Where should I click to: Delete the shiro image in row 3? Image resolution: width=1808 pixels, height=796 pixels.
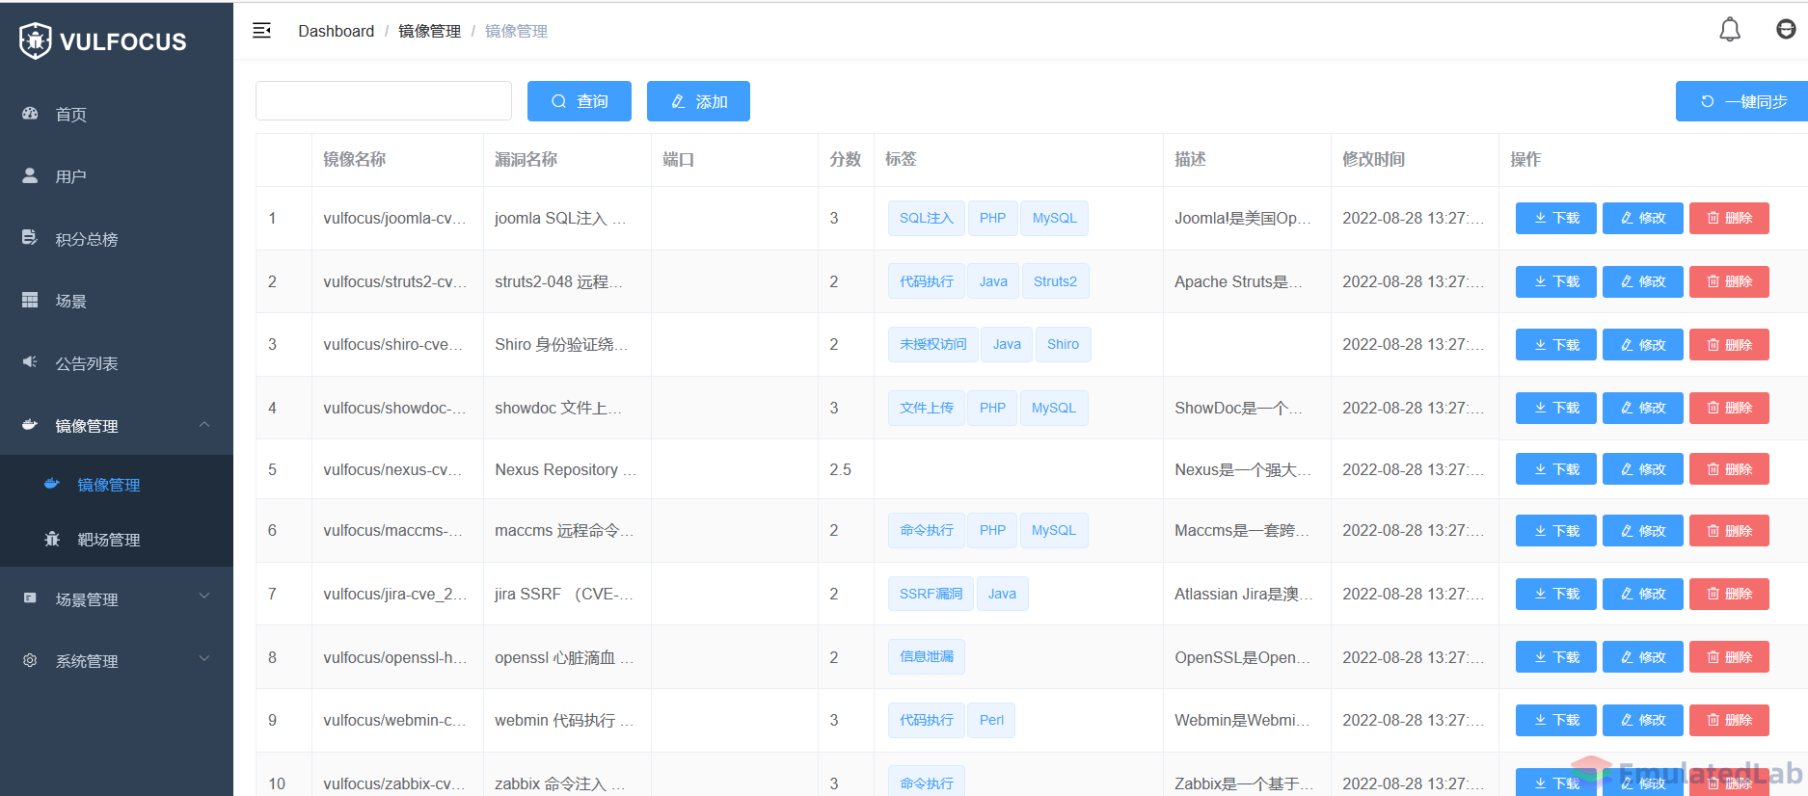(x=1729, y=345)
